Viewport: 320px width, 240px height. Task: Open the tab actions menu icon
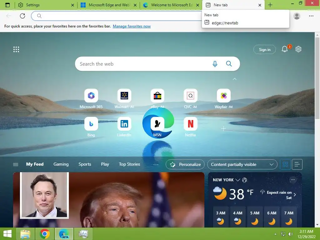pyautogui.click(x=7, y=5)
